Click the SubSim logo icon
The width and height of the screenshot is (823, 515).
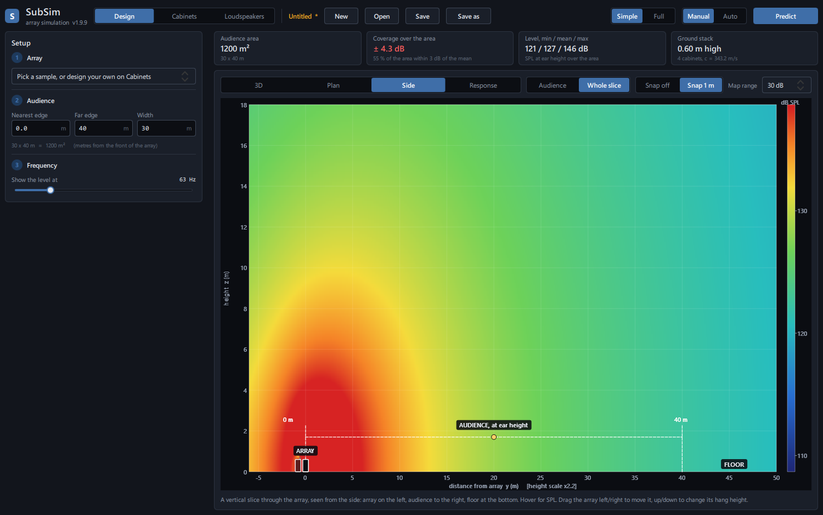pyautogui.click(x=12, y=16)
